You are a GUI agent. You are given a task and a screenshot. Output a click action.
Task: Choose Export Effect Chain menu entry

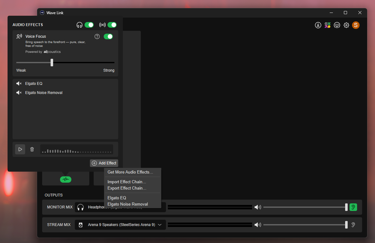[x=127, y=188]
